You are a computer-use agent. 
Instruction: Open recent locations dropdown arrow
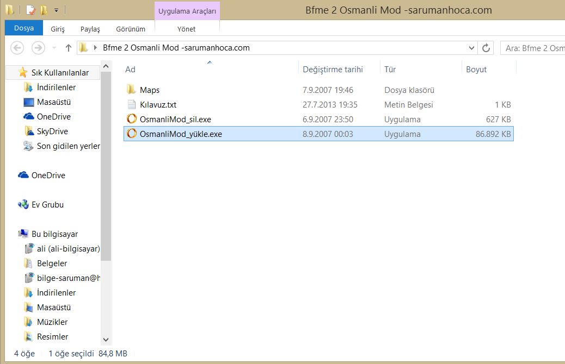pyautogui.click(x=54, y=48)
